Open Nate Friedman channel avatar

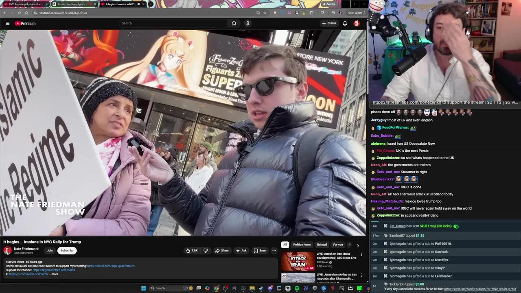[8, 251]
